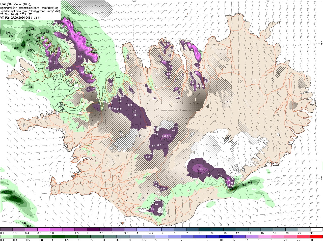The image size is (323, 242).
Task: Pick light grey snow swatch between 25 and 30
Action: pos(304,230)
